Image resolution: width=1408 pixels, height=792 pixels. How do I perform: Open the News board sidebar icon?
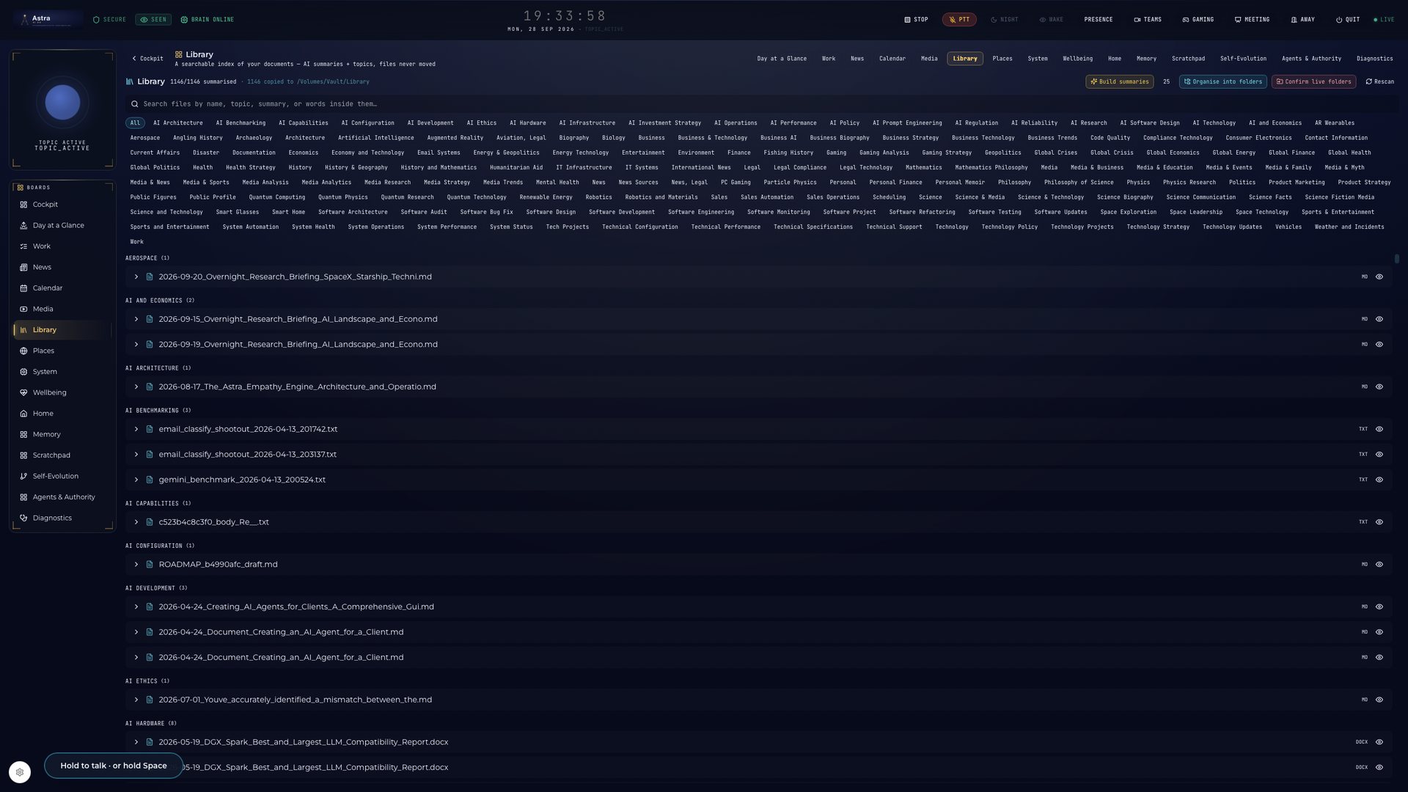(x=23, y=268)
